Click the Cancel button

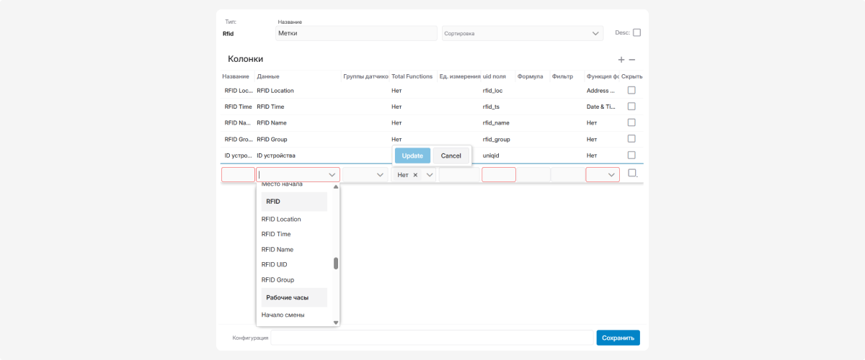(451, 156)
